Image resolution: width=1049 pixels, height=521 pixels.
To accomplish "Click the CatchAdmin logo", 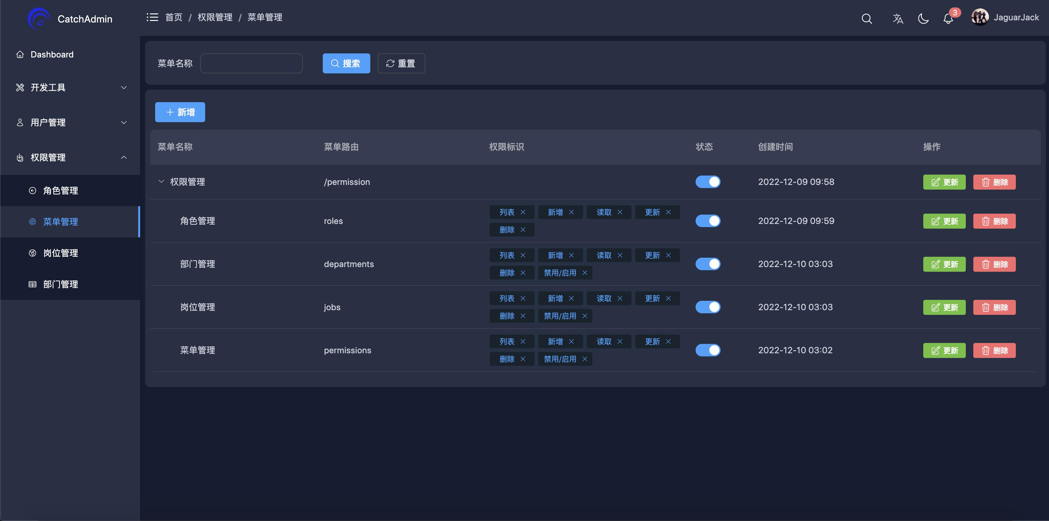I will click(39, 18).
